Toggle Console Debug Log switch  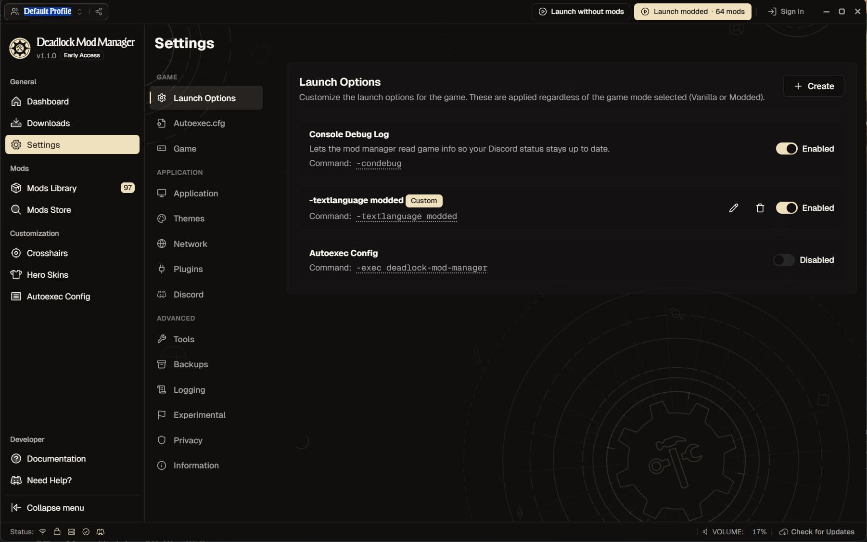[787, 149]
